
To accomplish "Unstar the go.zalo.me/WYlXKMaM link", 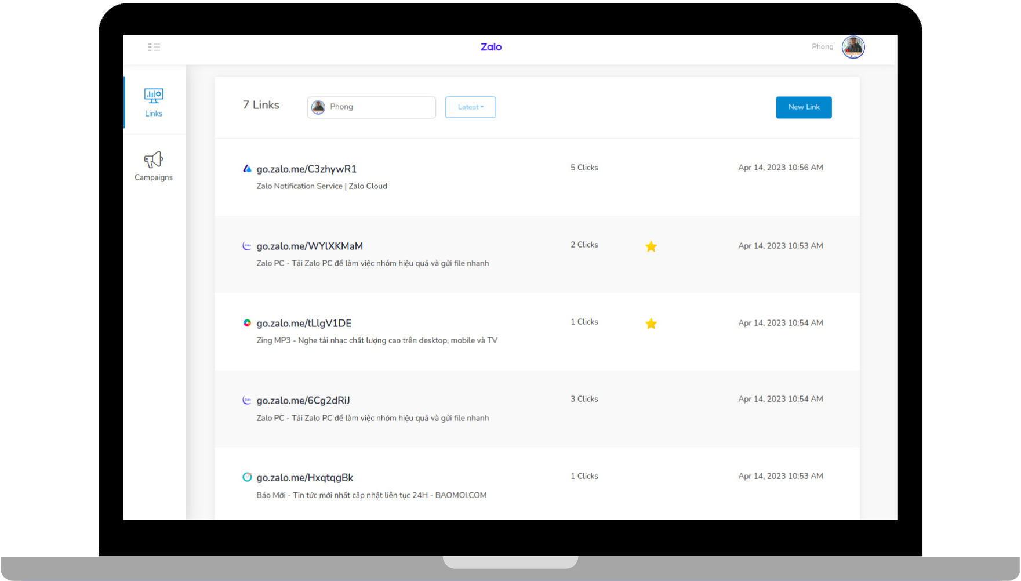I will 651,246.
